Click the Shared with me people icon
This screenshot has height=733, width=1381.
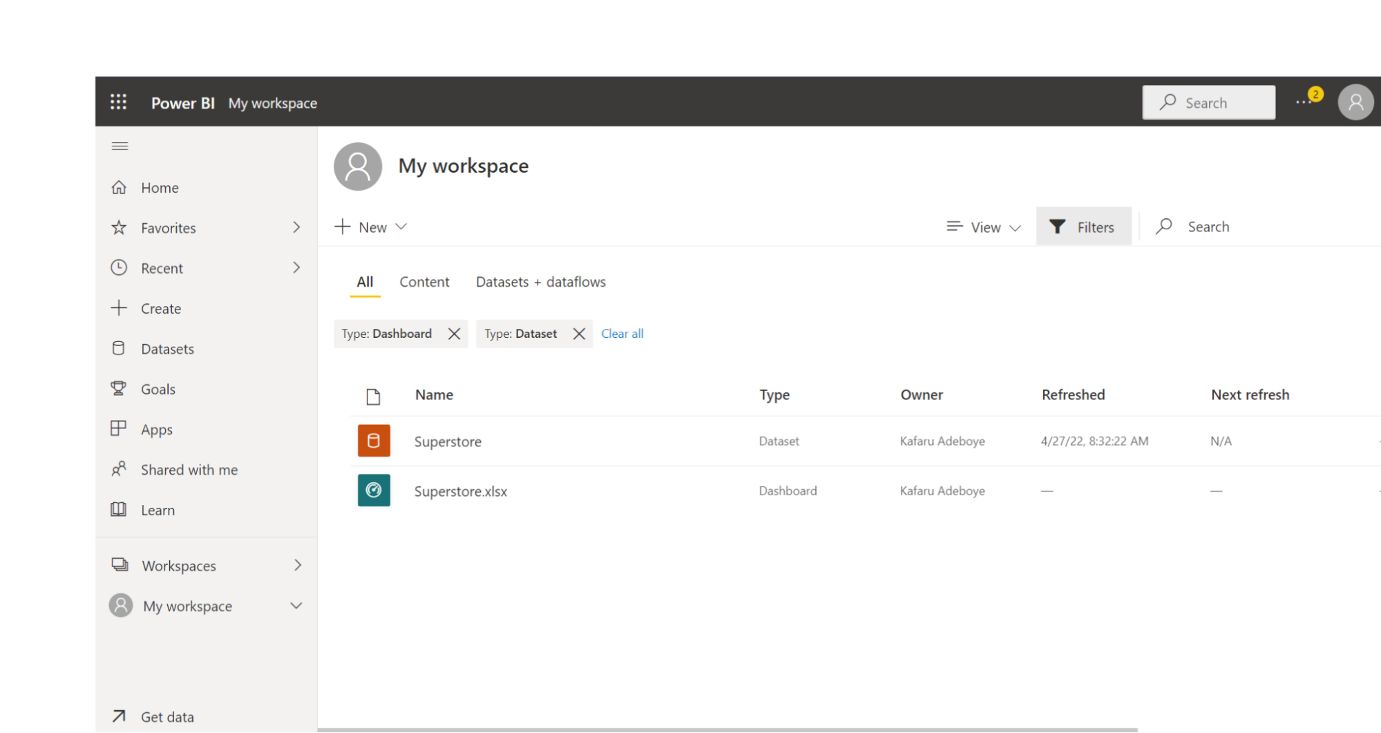pos(119,469)
